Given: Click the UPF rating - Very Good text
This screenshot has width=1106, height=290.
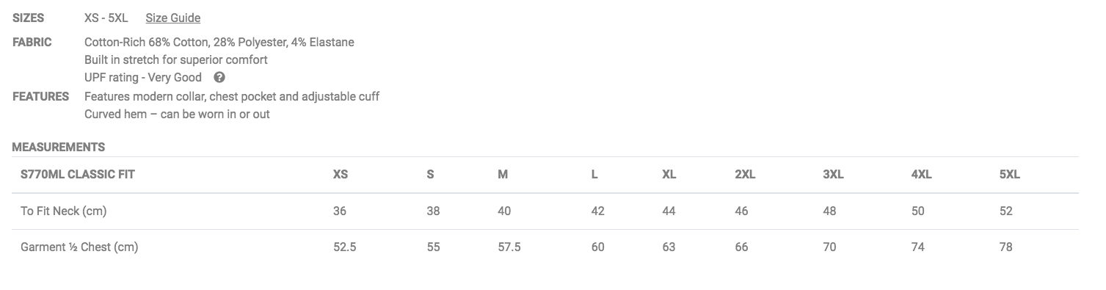Looking at the screenshot, I should click(x=143, y=77).
